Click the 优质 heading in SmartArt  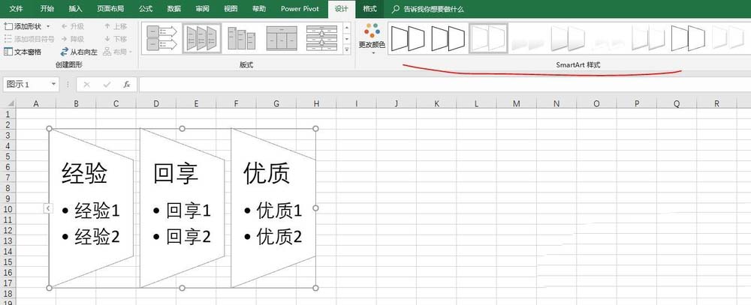pyautogui.click(x=267, y=173)
